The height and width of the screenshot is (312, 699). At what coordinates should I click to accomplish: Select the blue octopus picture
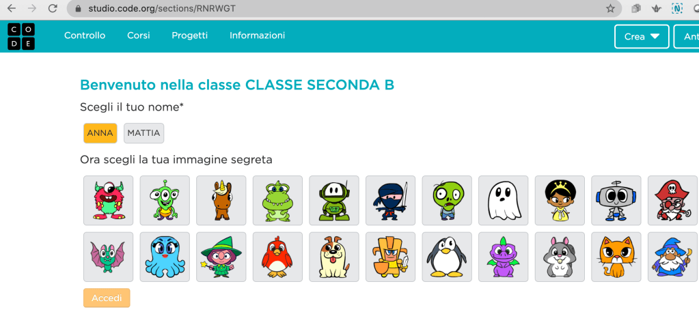point(165,257)
